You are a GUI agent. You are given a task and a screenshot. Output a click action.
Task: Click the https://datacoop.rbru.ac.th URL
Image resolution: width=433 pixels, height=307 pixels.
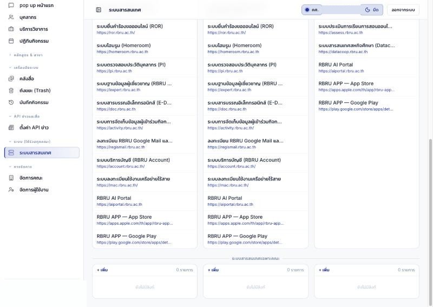coord(343,51)
